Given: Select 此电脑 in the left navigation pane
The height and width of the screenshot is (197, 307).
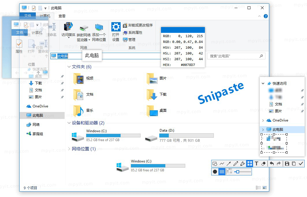Looking at the screenshot, I should pos(42,115).
